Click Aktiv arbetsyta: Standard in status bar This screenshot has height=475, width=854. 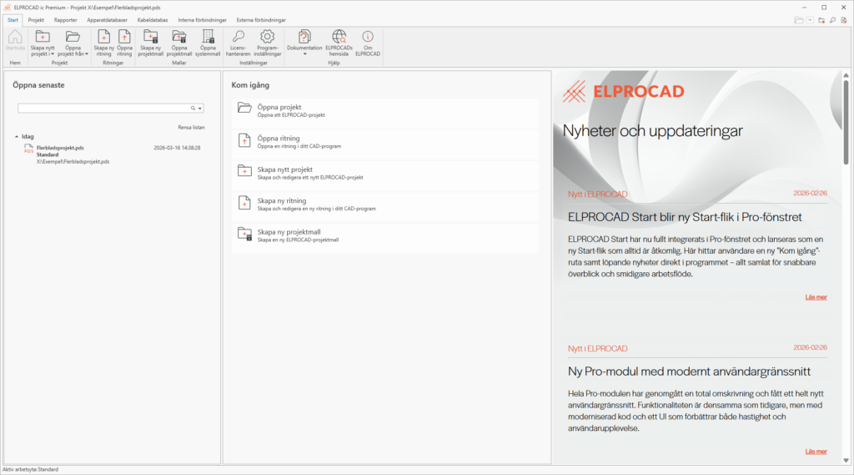click(x=31, y=469)
